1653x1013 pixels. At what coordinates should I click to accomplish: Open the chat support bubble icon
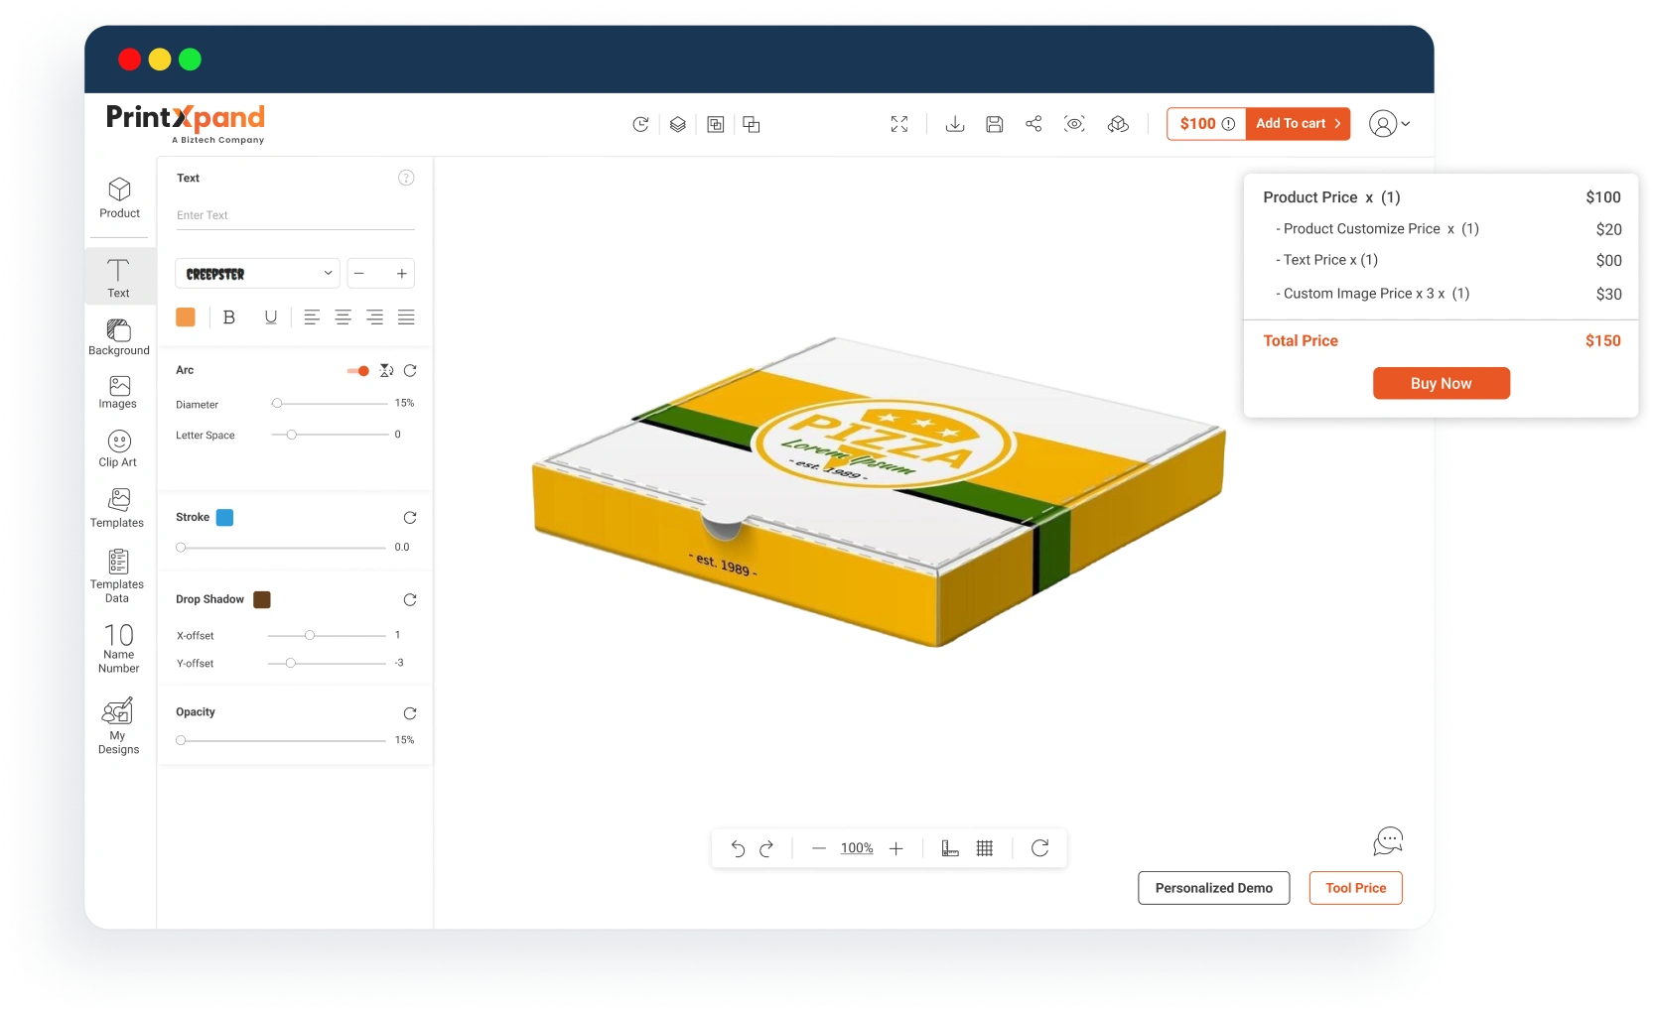(x=1387, y=841)
